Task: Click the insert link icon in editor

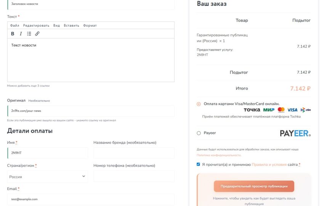Action: pyautogui.click(x=37, y=34)
